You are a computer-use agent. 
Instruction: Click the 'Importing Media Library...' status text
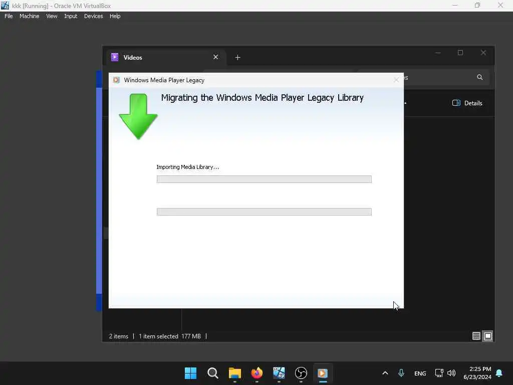pyautogui.click(x=187, y=167)
